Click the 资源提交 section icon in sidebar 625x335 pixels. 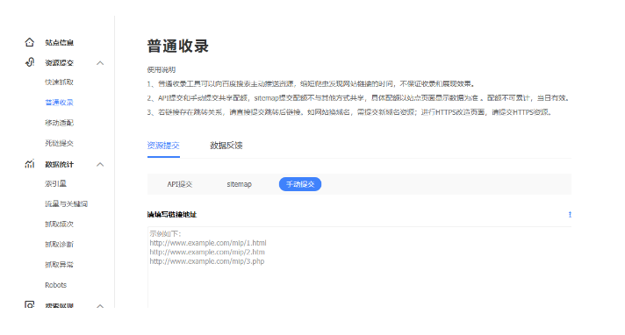[x=30, y=62]
